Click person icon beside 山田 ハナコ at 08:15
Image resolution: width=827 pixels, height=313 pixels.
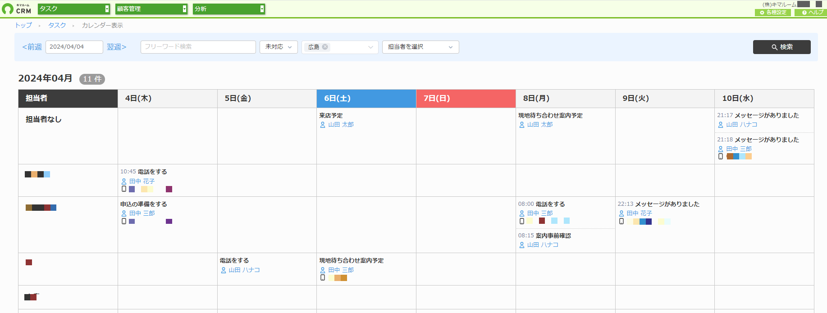point(522,245)
